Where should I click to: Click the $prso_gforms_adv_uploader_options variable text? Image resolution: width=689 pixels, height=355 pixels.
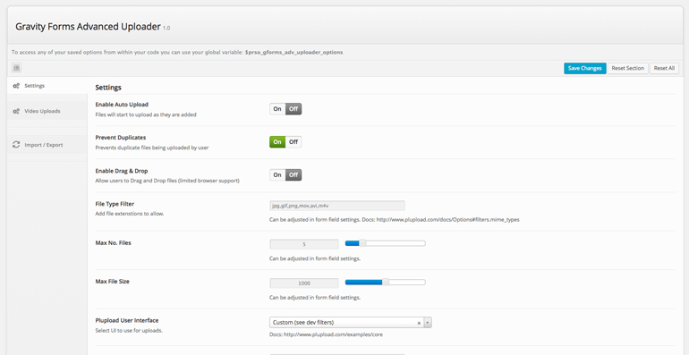click(x=294, y=52)
